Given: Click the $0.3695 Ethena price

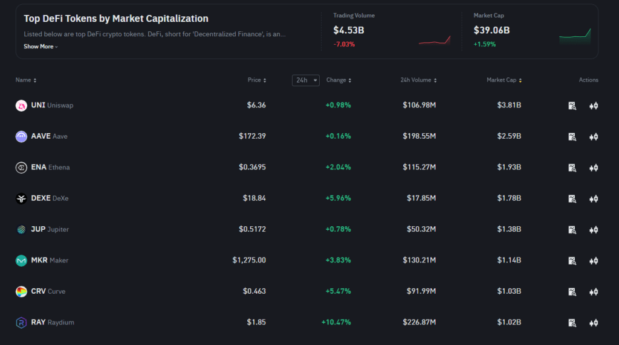Looking at the screenshot, I should pos(252,168).
